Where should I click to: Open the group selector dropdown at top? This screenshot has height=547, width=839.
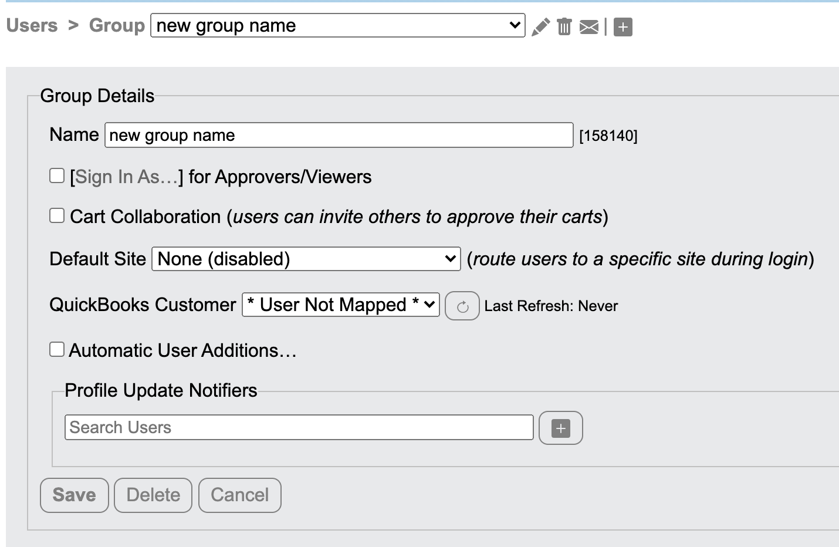tap(337, 25)
